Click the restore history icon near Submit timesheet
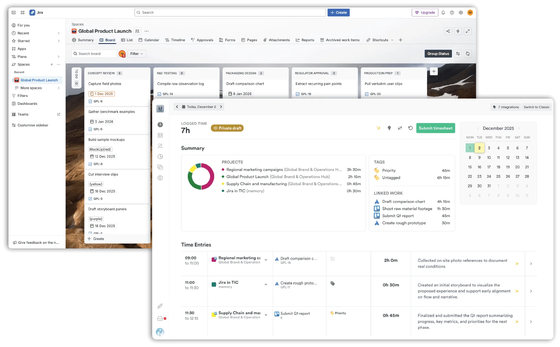 (x=410, y=128)
